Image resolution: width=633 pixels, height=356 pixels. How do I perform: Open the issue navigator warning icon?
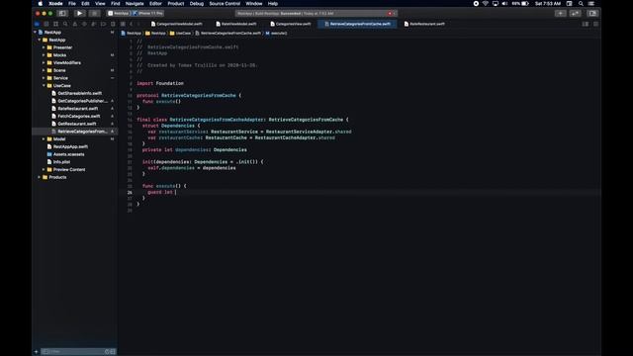click(75, 24)
